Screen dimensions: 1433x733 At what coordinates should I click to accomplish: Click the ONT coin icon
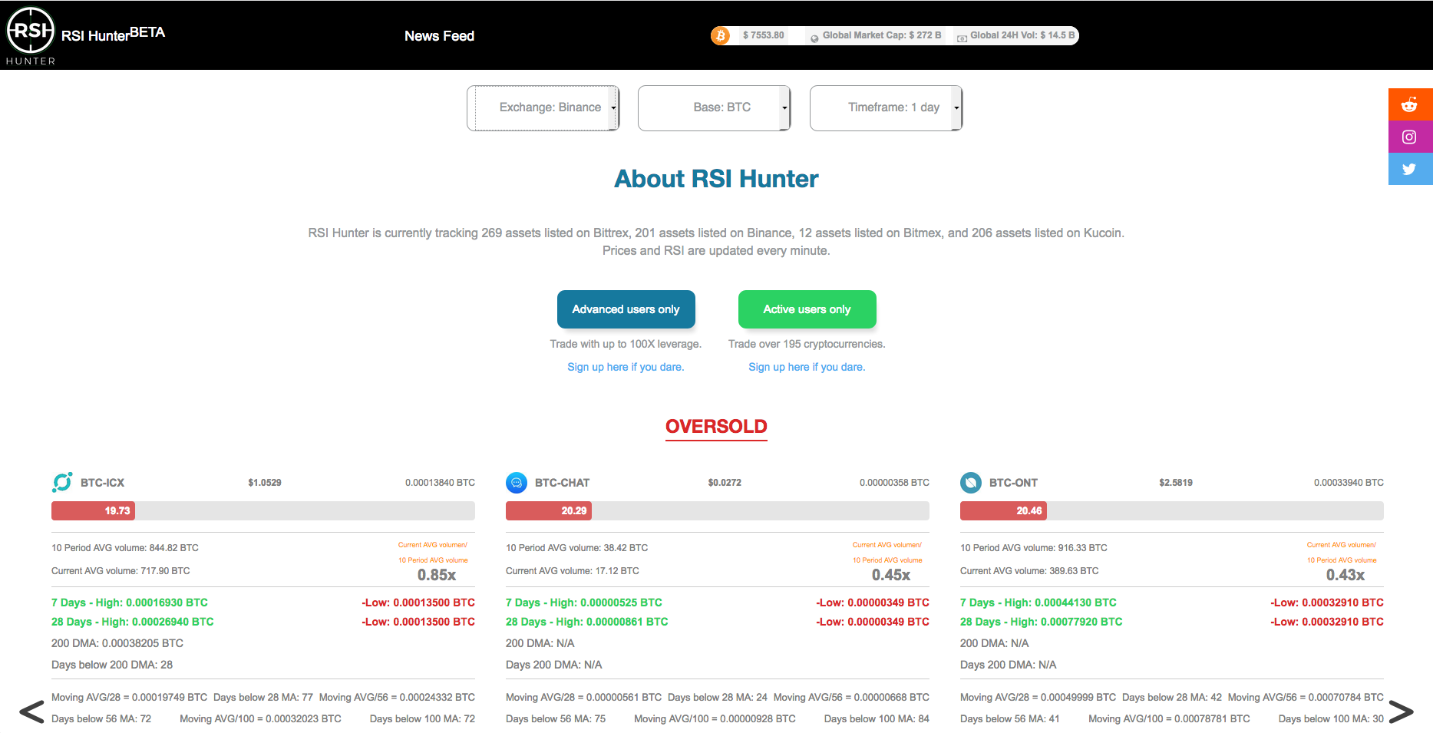click(971, 483)
